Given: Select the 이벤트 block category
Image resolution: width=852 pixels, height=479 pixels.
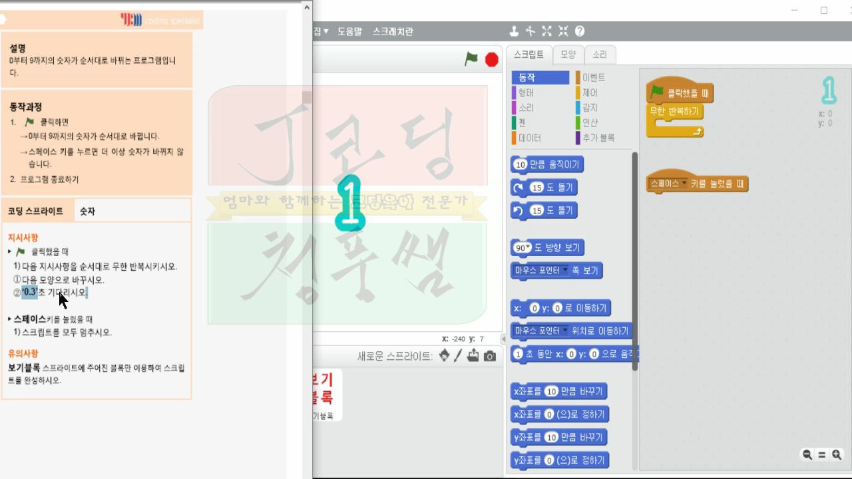Looking at the screenshot, I should 594,77.
